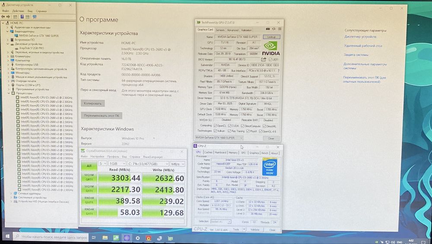This screenshot has width=432, height=244.
Task: Toggle Ray Tracing checkbox in GPU-Z
Action: click(229, 131)
